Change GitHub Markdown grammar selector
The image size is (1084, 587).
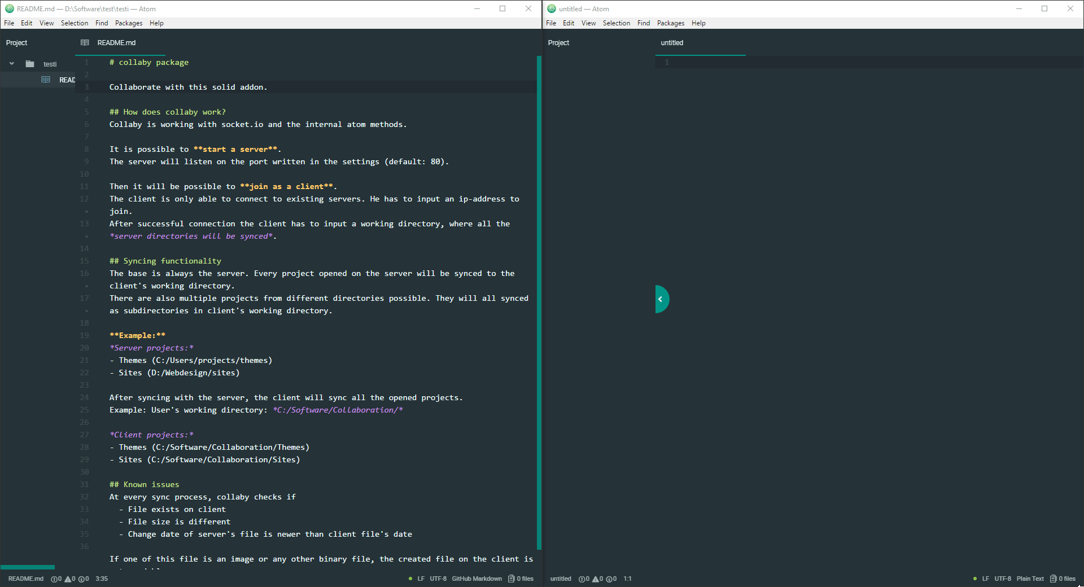coord(477,579)
